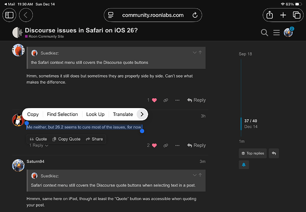Tap the community.roonlabs.com address field
306x212 pixels.
153,15
